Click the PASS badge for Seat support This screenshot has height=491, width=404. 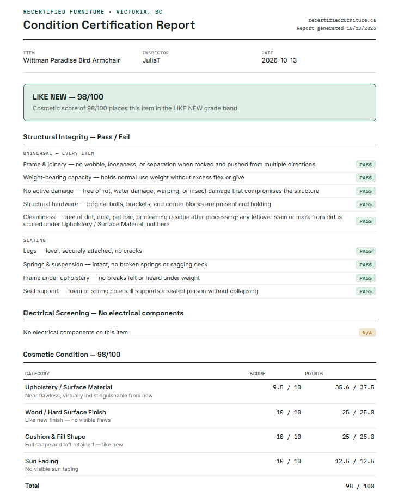tap(365, 291)
